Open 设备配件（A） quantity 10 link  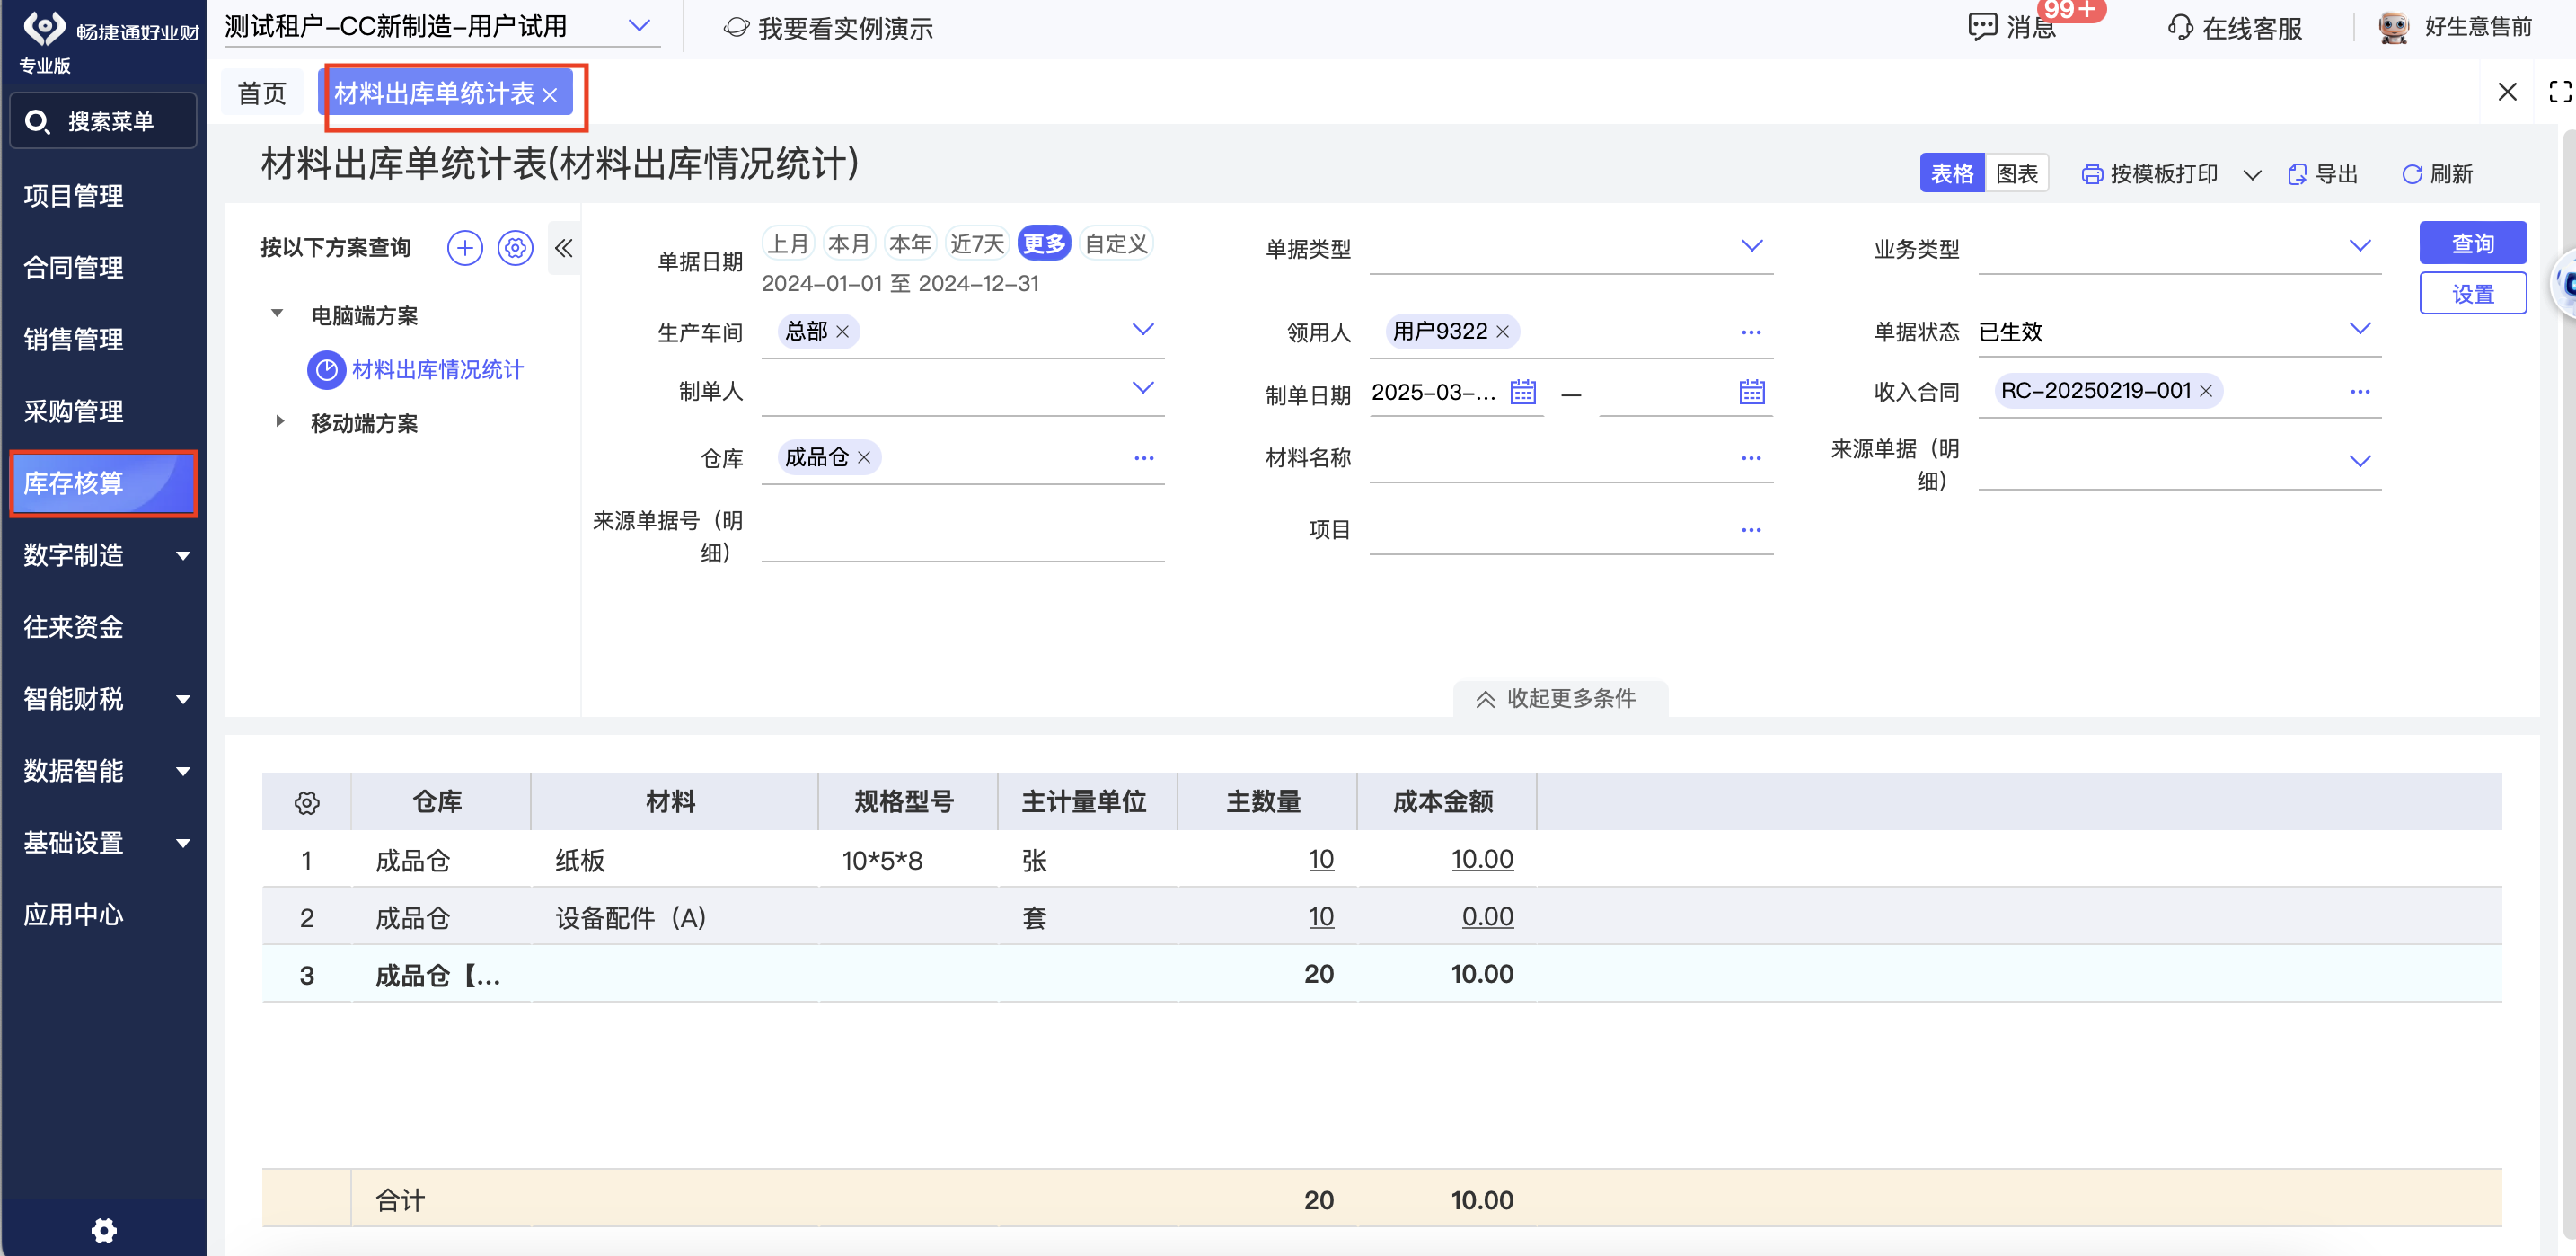[x=1321, y=917]
